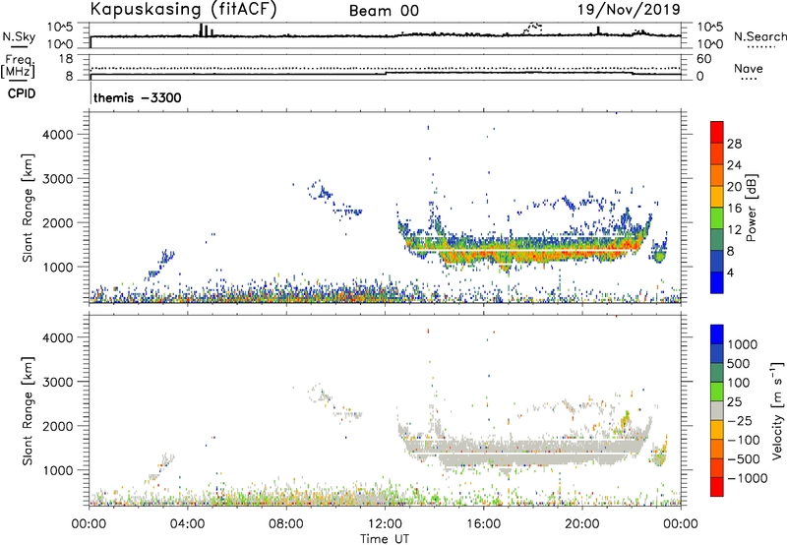Click the "28" value on Power colorbar
Image resolution: width=787 pixels, height=545 pixels.
point(734,144)
